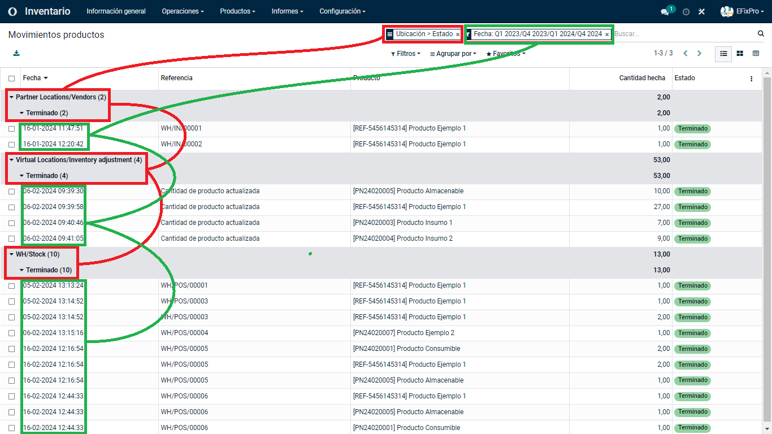Open the Operaciones menu

point(183,11)
